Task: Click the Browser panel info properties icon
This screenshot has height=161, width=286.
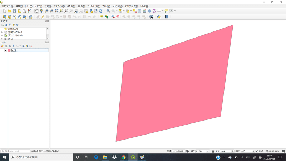Action: [17, 25]
